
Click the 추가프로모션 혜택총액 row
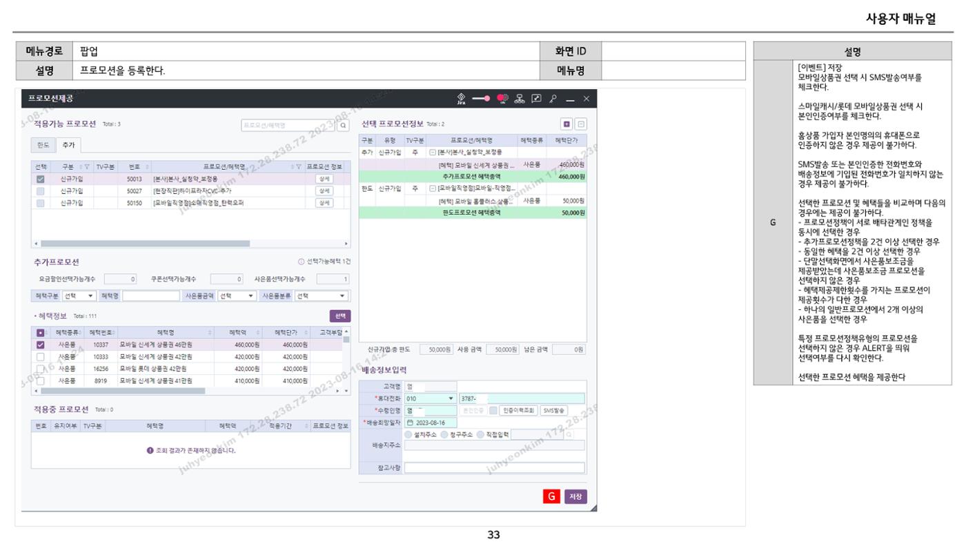point(473,177)
